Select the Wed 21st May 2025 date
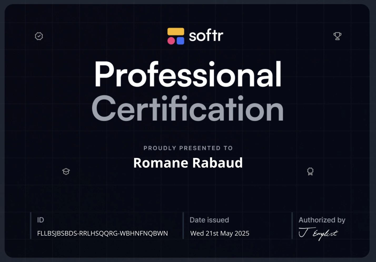The height and width of the screenshot is (262, 376). 220,233
